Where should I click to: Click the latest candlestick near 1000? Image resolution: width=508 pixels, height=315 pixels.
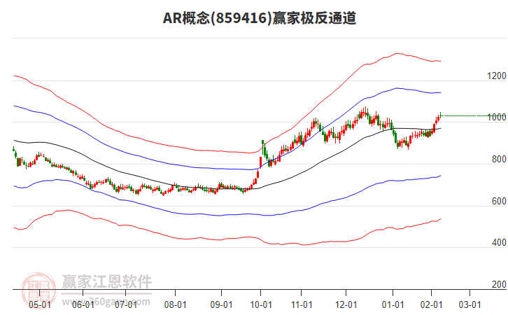point(441,115)
